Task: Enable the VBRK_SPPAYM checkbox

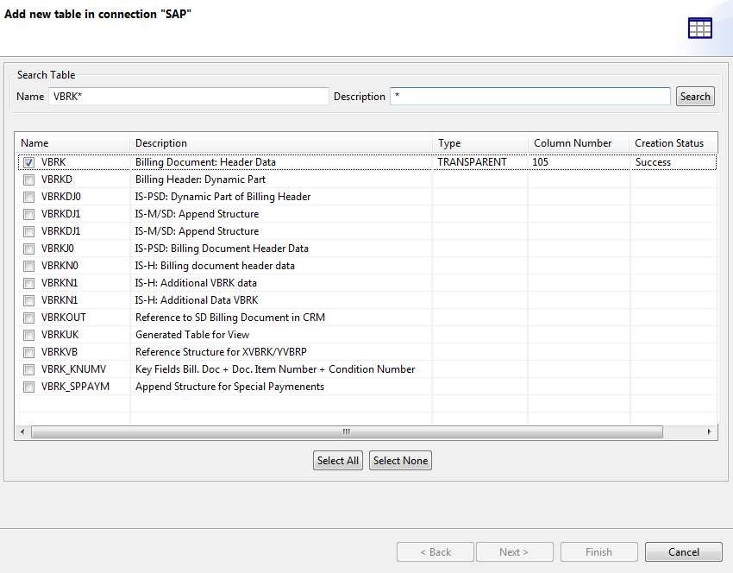Action: point(28,386)
